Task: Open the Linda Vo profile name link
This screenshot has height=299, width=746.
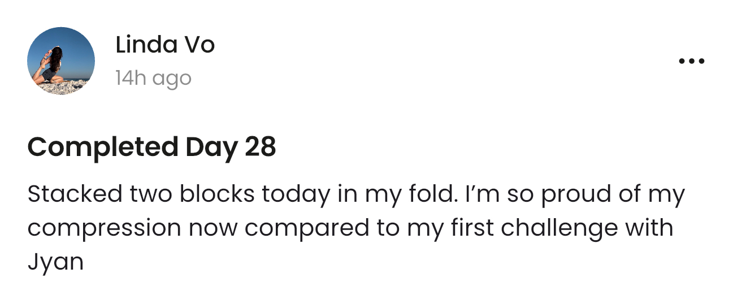Action: pos(165,45)
